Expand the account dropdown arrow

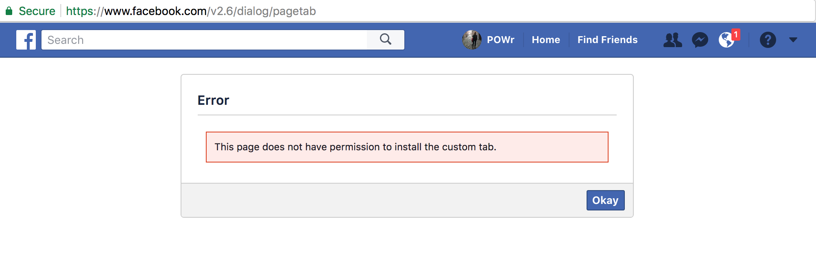793,40
